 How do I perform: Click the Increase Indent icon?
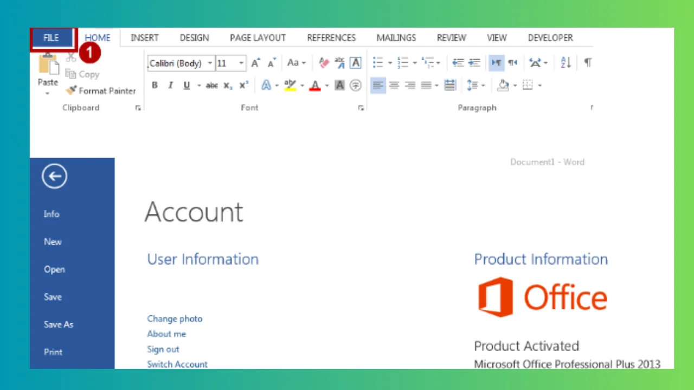(474, 63)
